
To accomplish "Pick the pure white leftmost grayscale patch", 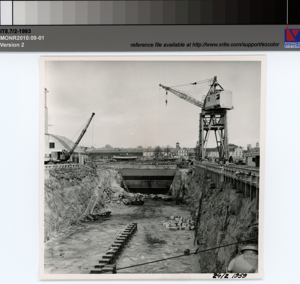I will point(6,12).
